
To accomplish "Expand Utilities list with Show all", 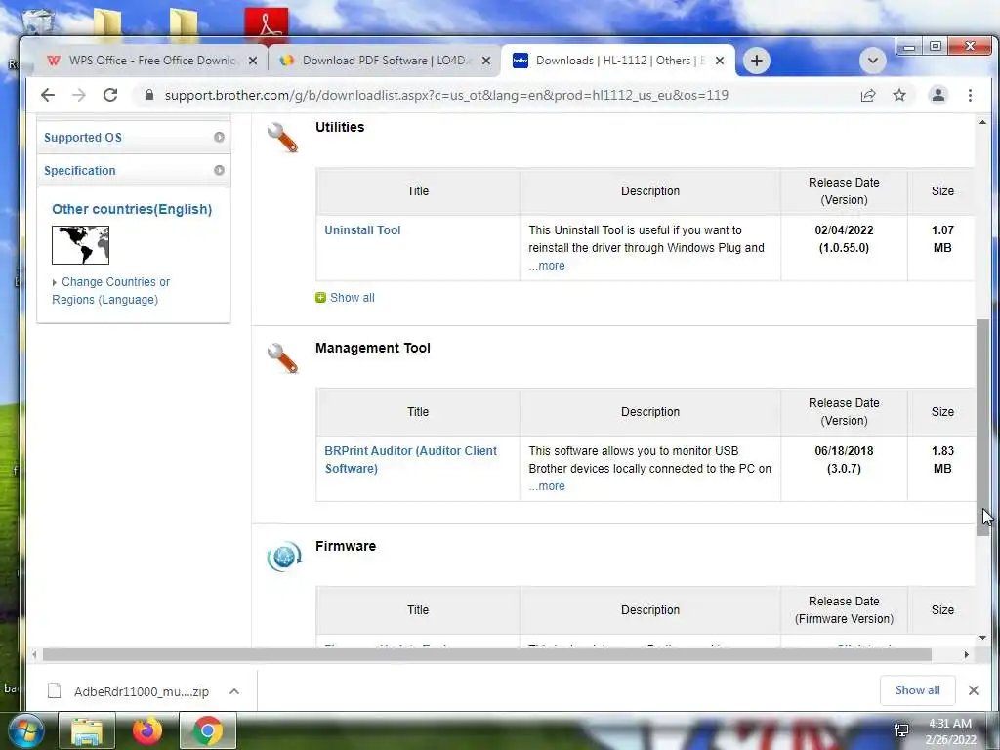I will tap(352, 298).
